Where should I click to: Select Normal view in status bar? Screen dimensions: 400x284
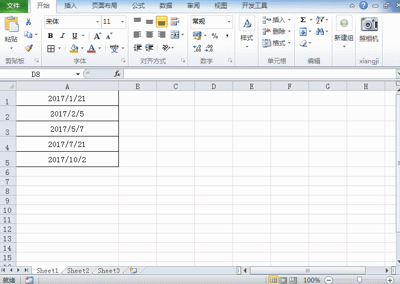tap(273, 280)
